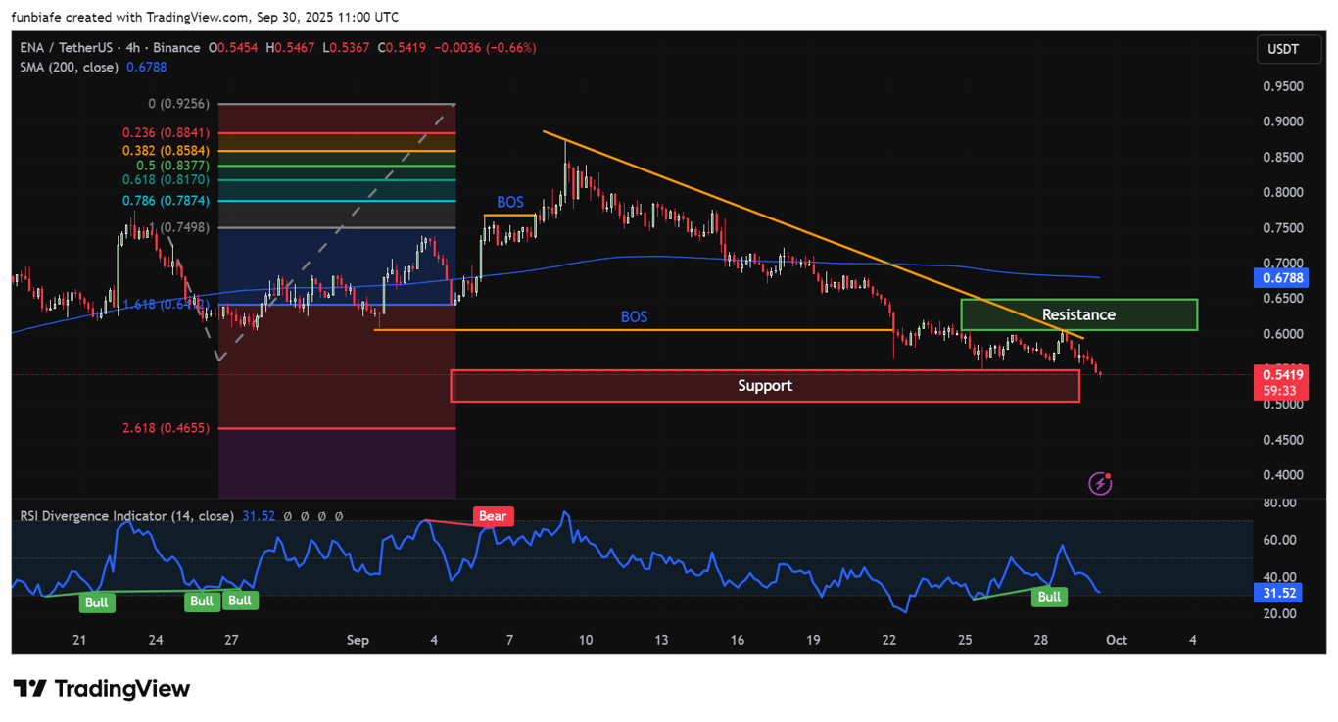Click the Oct label on the time axis
The image size is (1338, 722).
tap(1117, 640)
